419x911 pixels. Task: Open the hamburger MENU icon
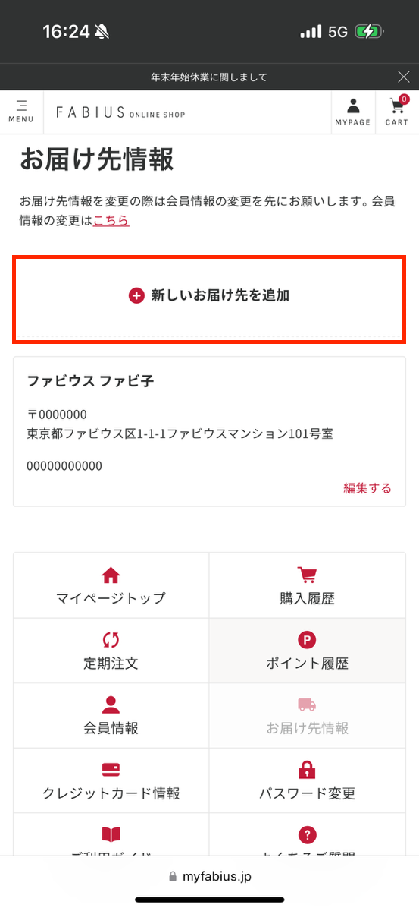coord(21,112)
